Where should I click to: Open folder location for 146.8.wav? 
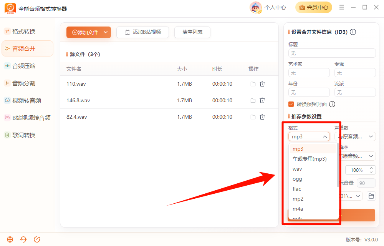click(x=253, y=100)
